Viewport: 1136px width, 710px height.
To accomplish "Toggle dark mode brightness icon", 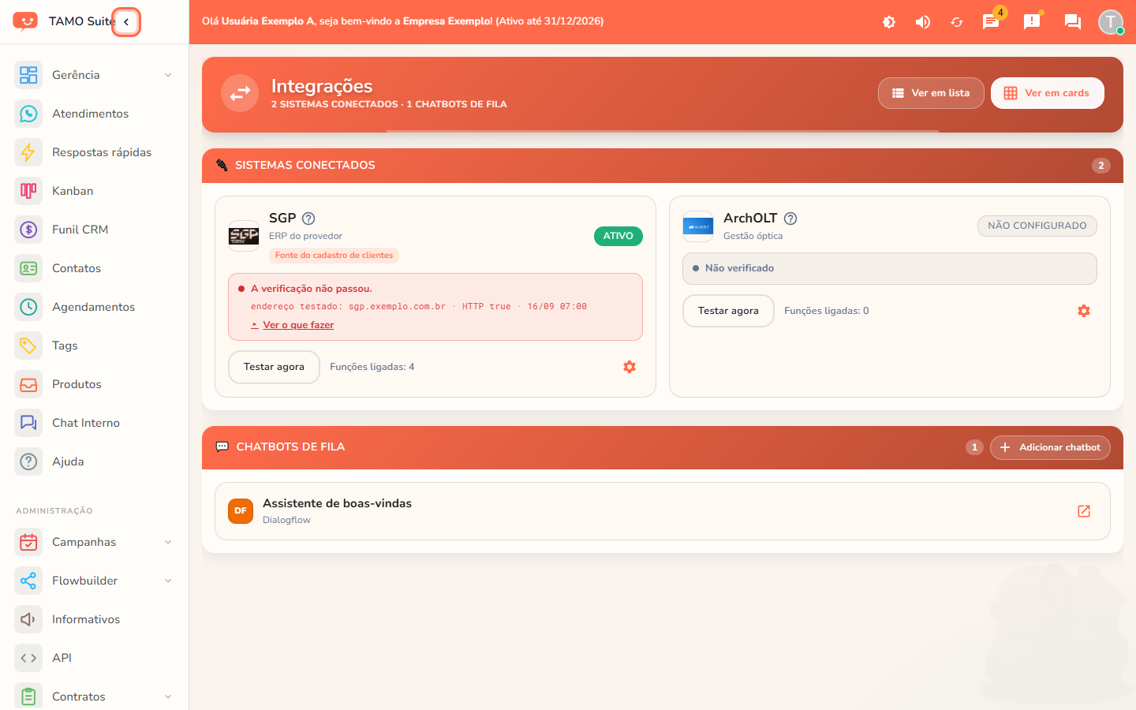I will tap(889, 22).
